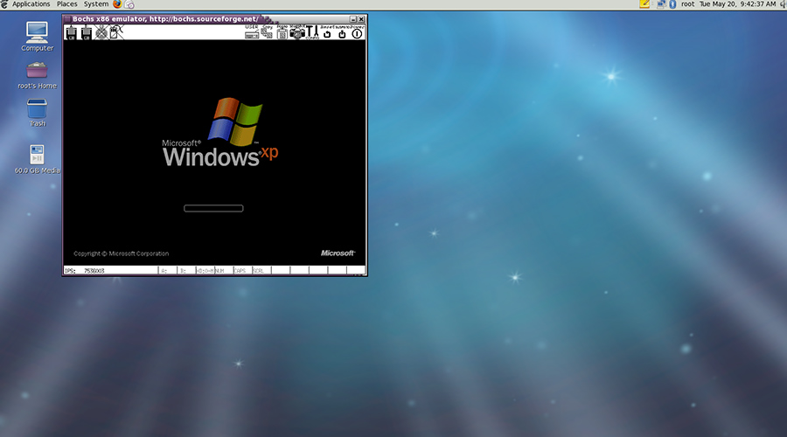
Task: Open the 60.0 GB Media icon
Action: tap(37, 160)
